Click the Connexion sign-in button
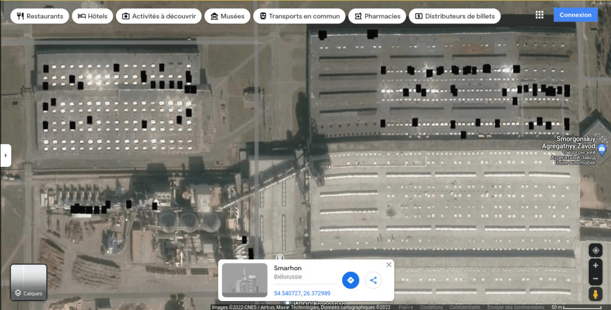The width and height of the screenshot is (611, 310). point(575,15)
